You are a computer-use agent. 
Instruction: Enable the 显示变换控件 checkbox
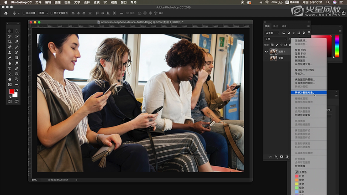(52, 13)
